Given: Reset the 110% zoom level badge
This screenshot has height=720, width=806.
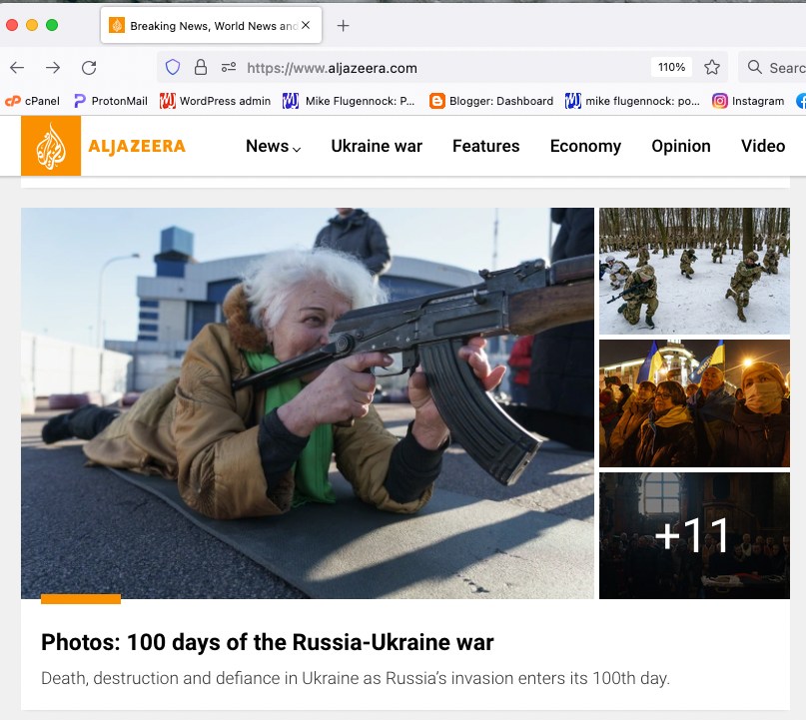Looking at the screenshot, I should tap(671, 67).
